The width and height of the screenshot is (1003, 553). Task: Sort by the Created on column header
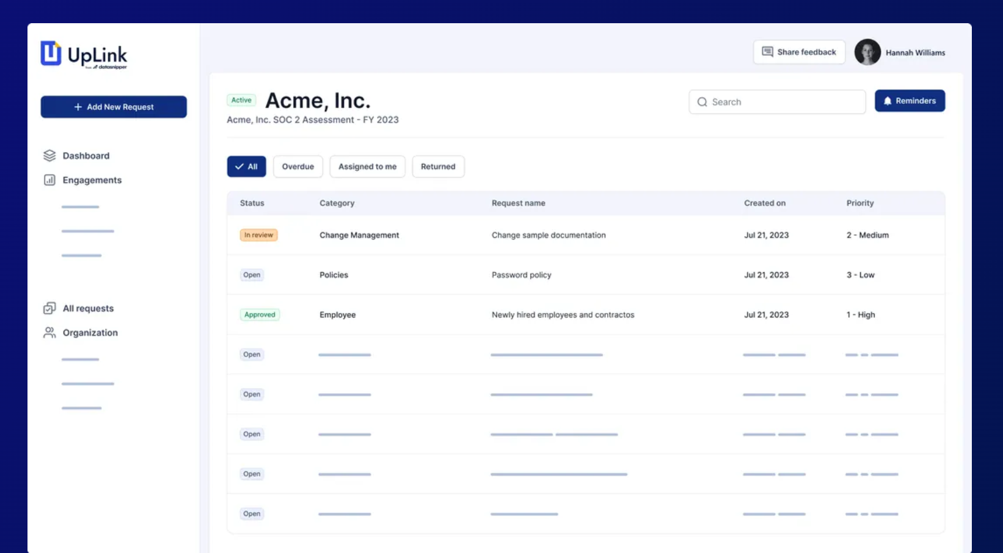click(x=765, y=203)
